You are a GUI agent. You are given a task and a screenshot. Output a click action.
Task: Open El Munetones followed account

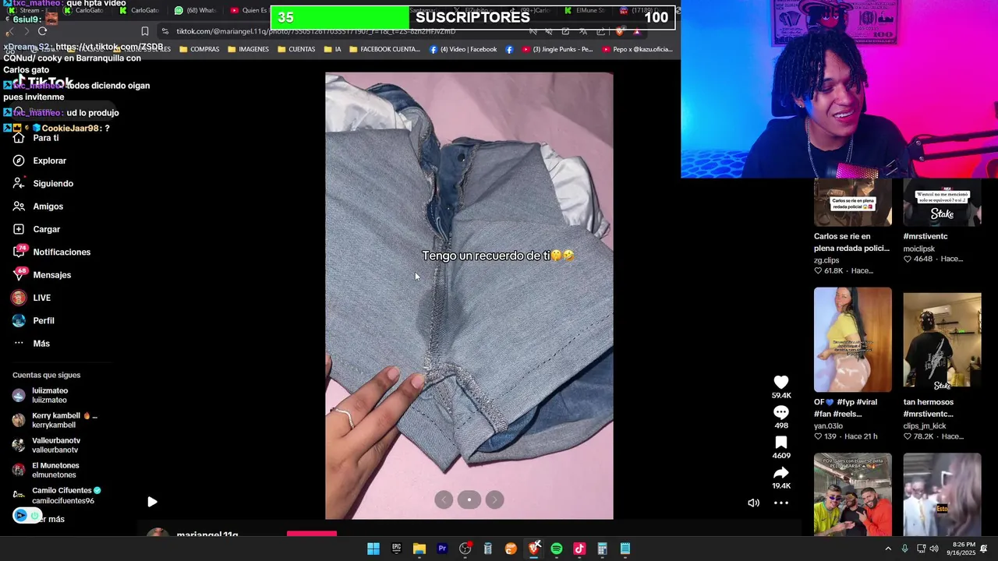click(45, 470)
